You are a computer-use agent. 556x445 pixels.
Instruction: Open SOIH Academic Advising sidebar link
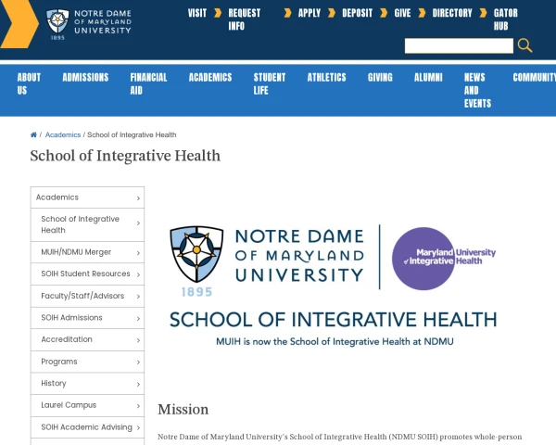click(87, 427)
